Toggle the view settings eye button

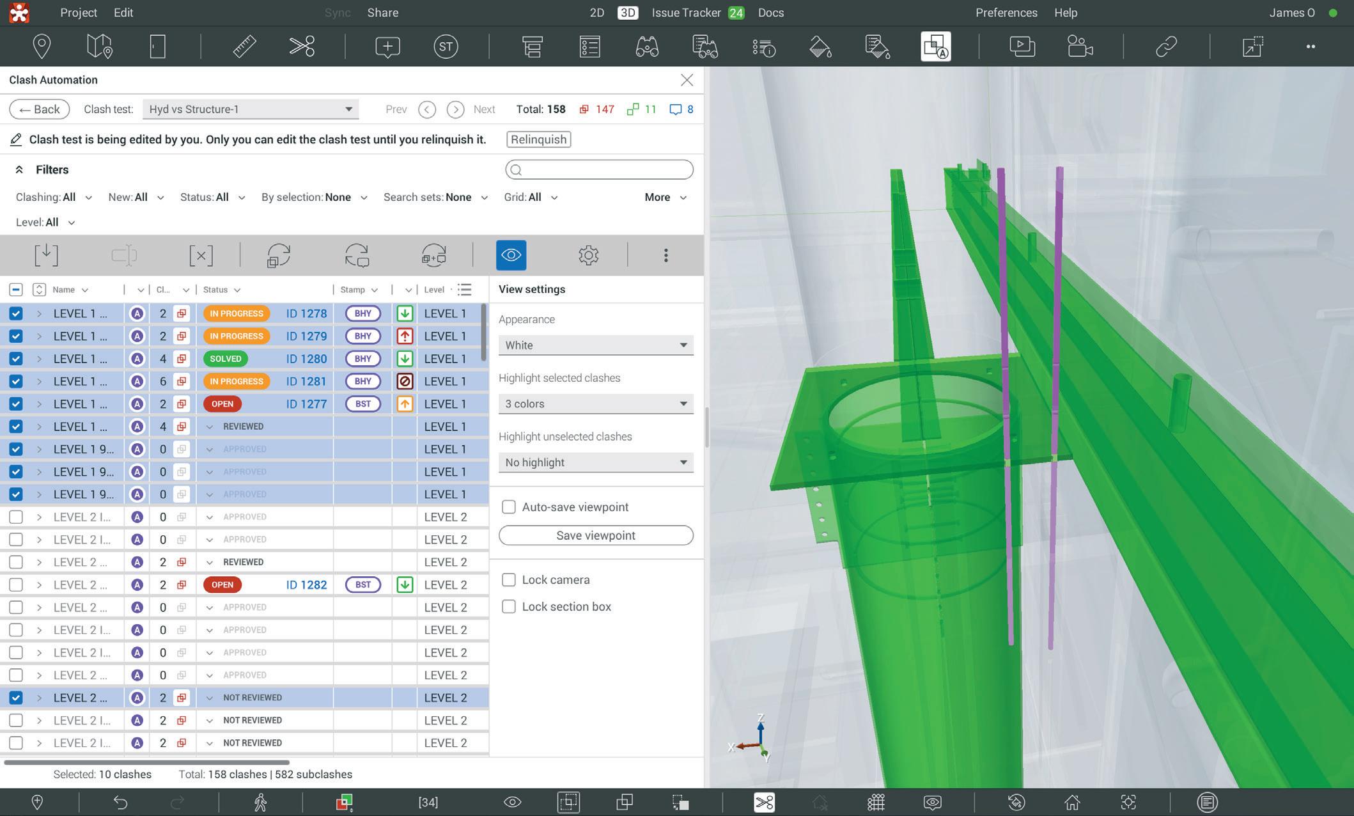pos(511,255)
